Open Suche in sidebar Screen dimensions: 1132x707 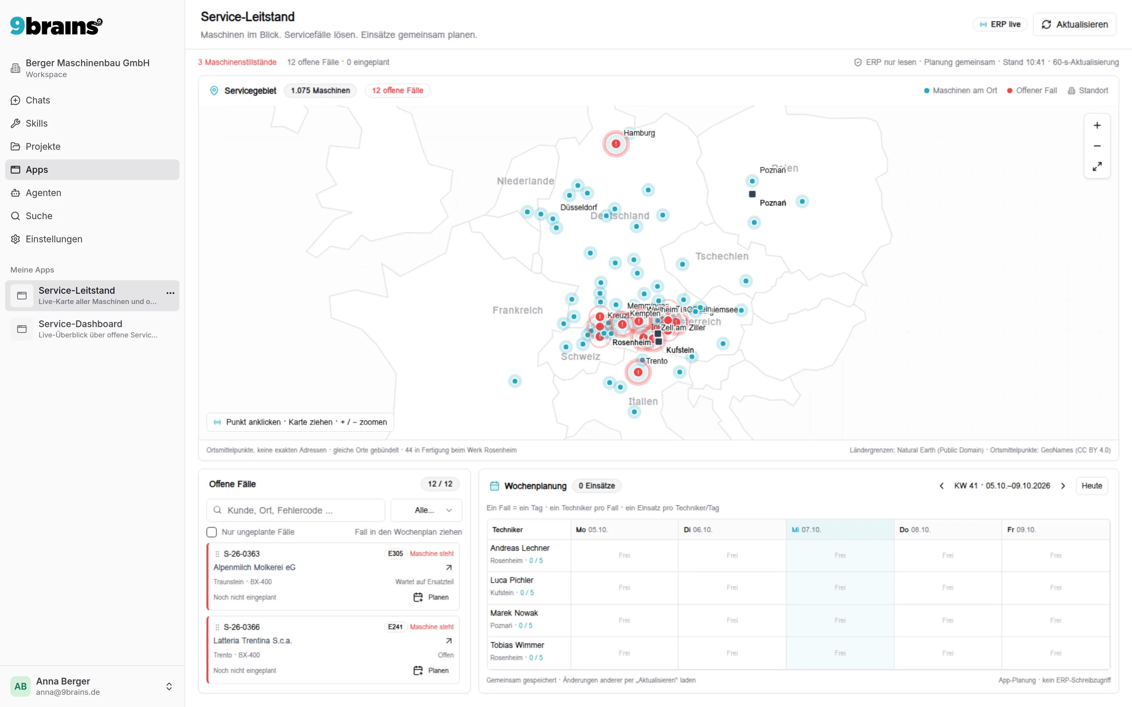coord(92,216)
